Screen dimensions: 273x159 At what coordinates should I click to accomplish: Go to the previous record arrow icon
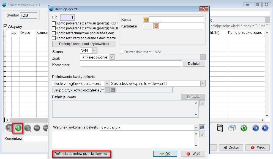[256, 128]
